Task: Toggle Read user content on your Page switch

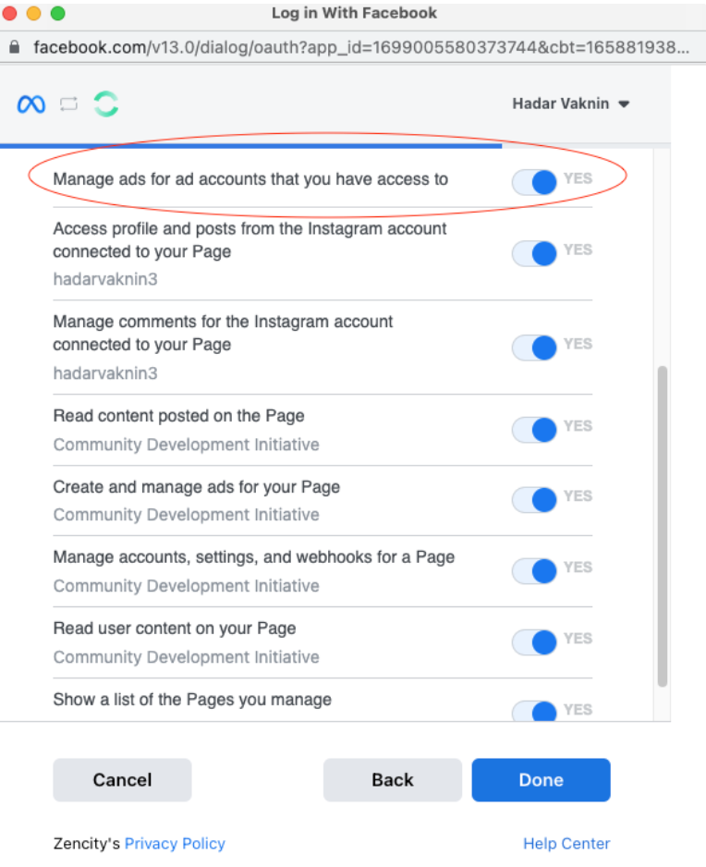Action: (534, 642)
